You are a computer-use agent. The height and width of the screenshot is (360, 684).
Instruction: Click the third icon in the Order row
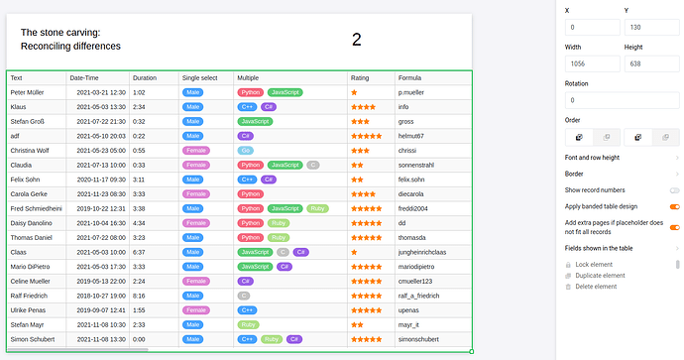(637, 138)
